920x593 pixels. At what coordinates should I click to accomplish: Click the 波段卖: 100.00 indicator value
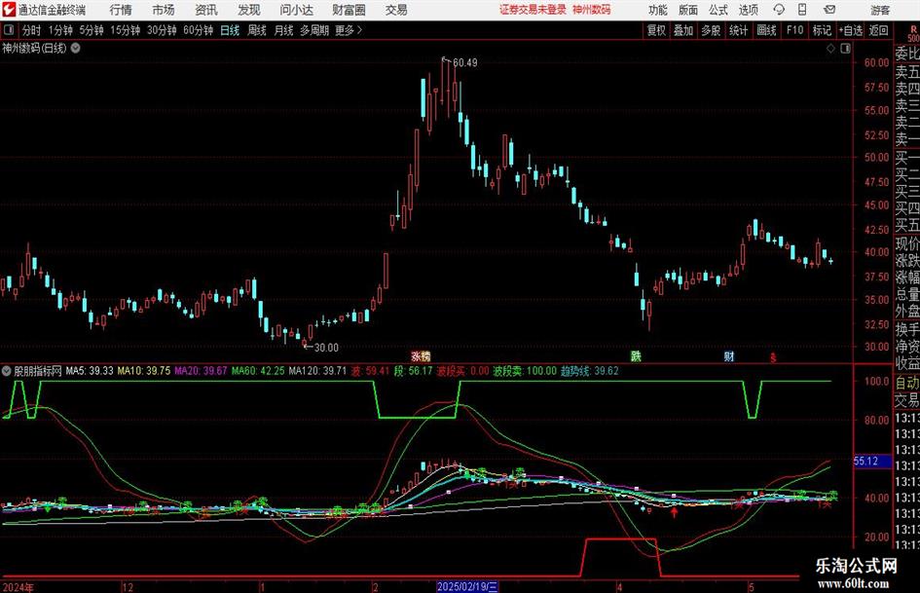click(525, 371)
